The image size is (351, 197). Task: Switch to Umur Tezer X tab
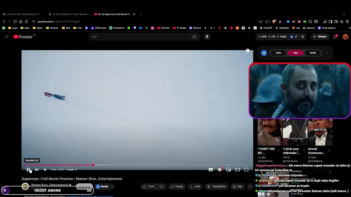23,14
